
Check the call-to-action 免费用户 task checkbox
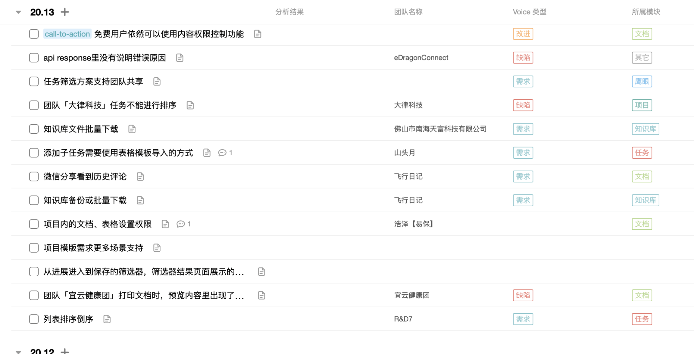click(x=34, y=34)
